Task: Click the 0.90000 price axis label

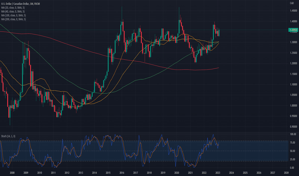Action: pos(294,127)
